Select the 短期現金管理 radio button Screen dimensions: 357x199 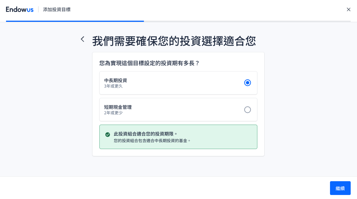point(247,110)
